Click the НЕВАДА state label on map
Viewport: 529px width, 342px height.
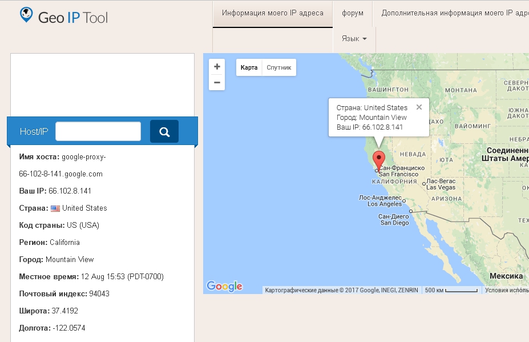413,155
